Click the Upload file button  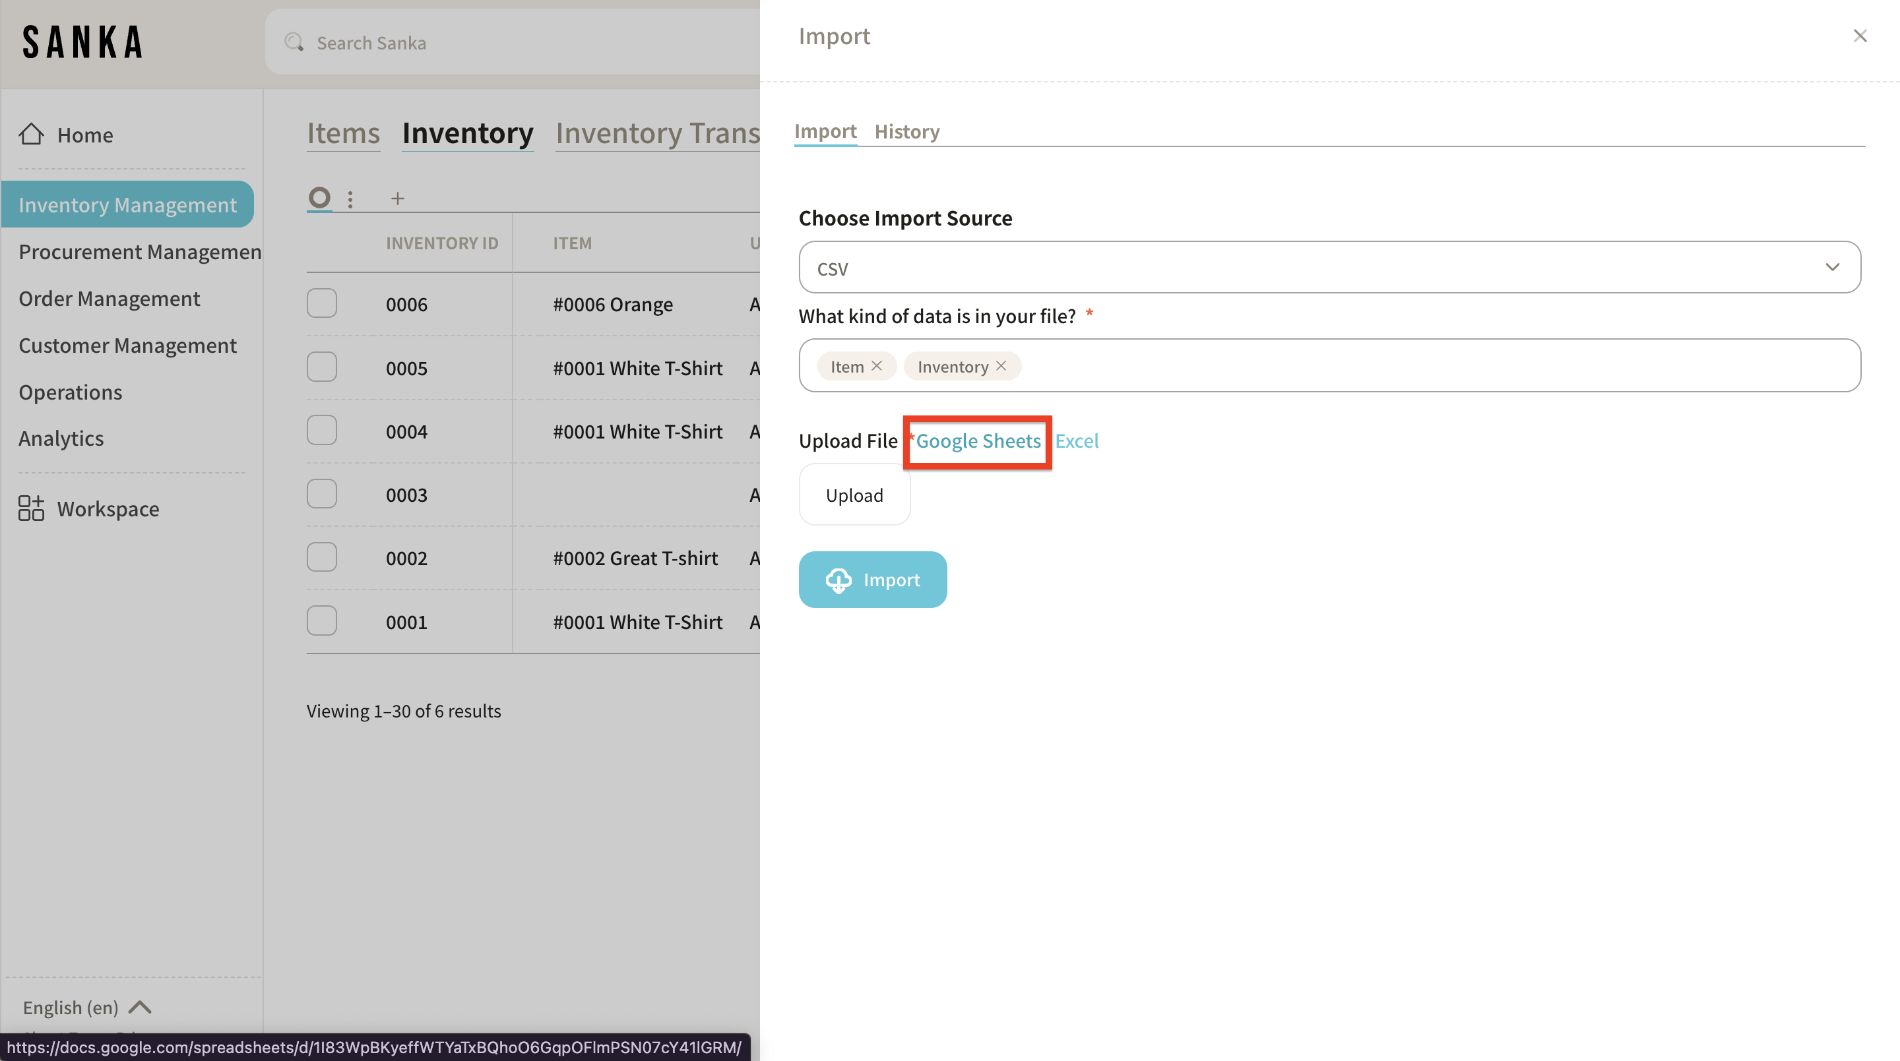point(854,495)
